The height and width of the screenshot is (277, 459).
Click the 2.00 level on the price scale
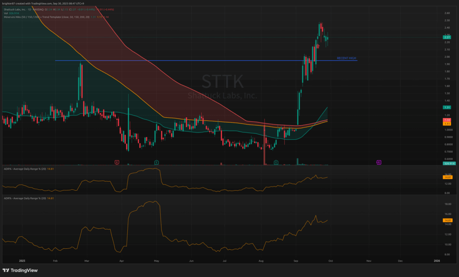click(447, 57)
